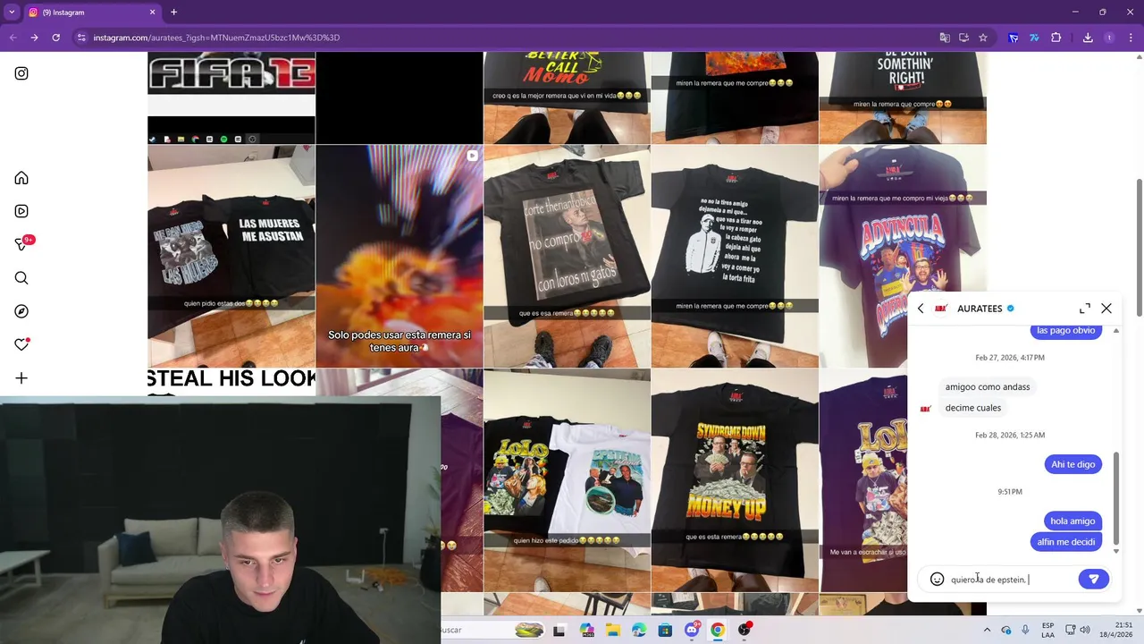
Task: Open Microsoft Store from taskbar
Action: (x=665, y=630)
